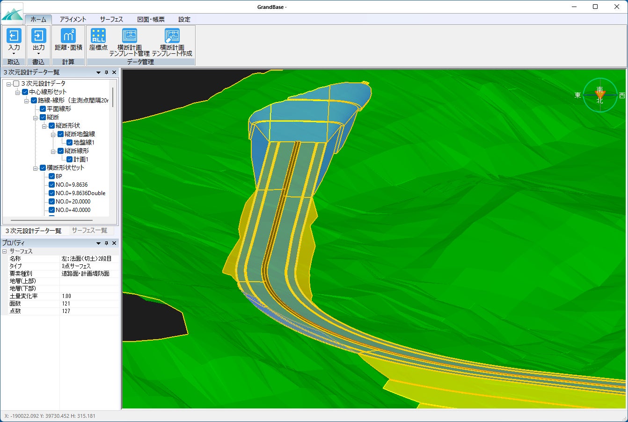Click the 土量変化率 value field
This screenshot has height=422, width=628.
(89, 296)
